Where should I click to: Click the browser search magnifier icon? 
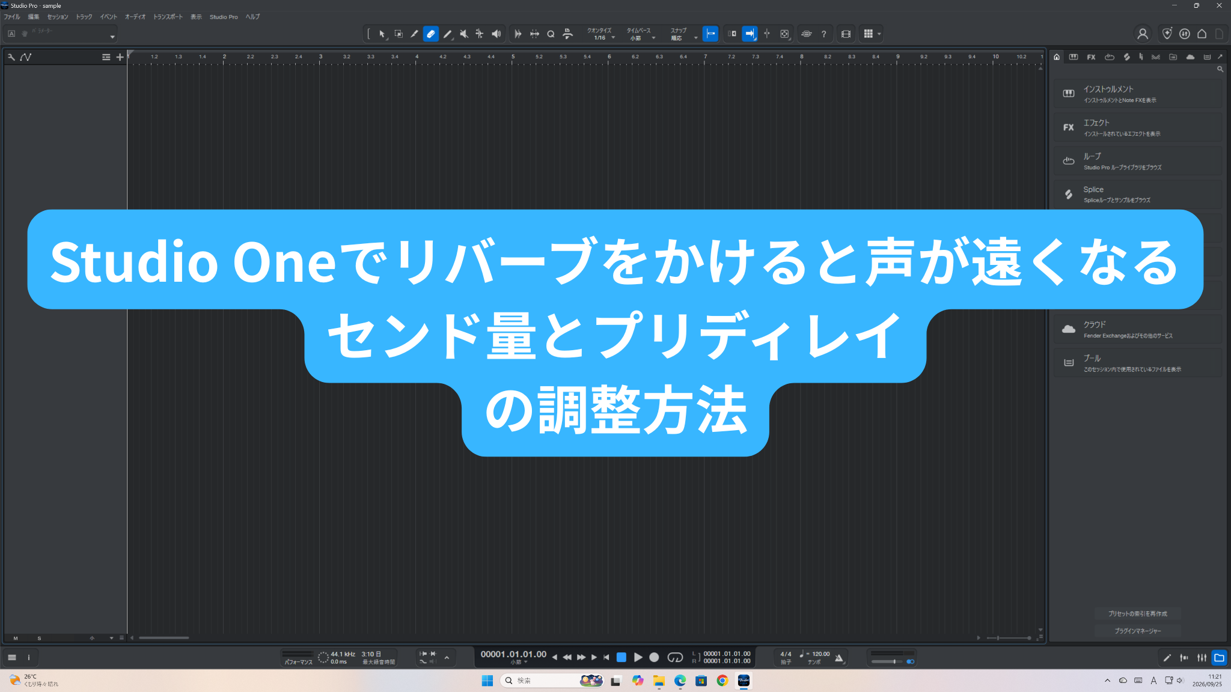point(1220,69)
